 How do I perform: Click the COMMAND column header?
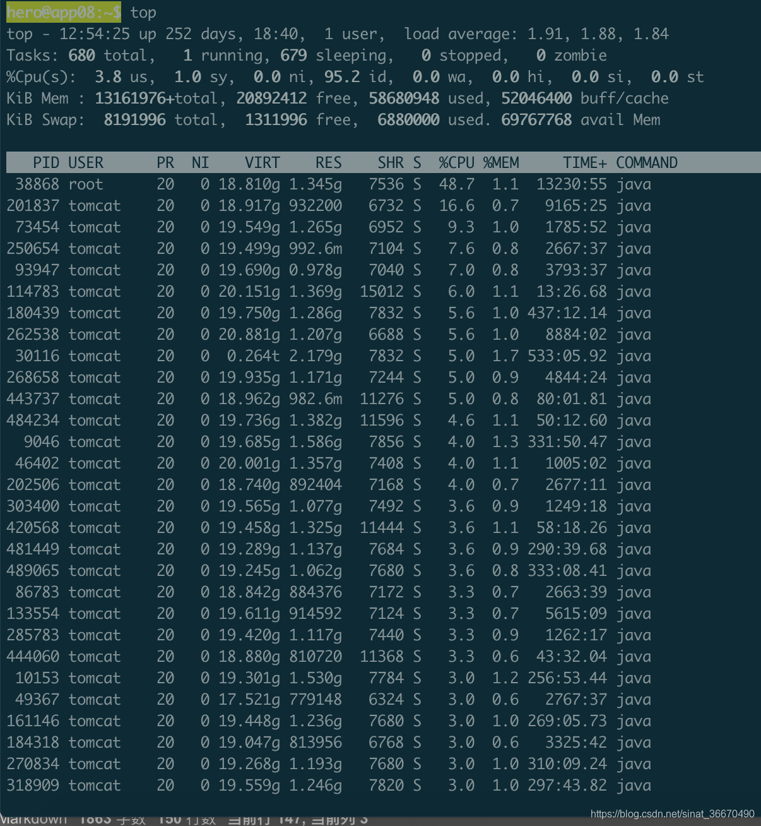[647, 162]
